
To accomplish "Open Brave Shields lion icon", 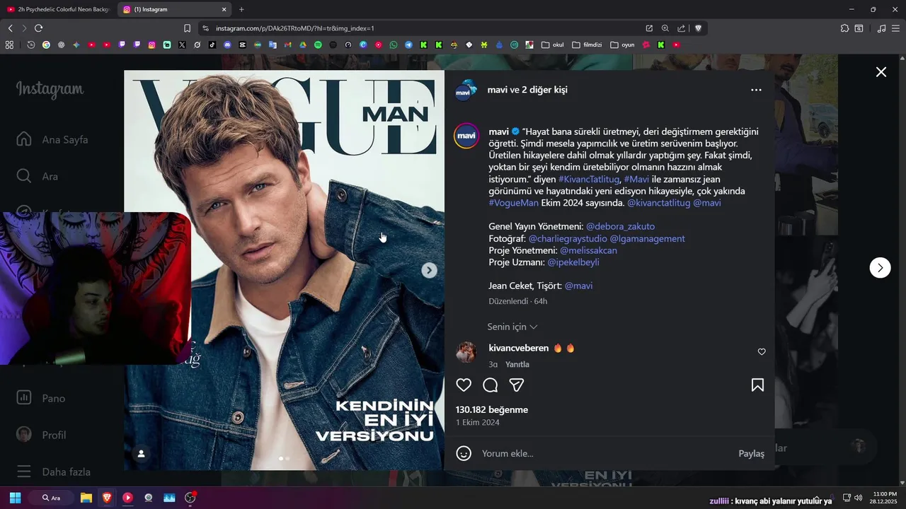I will (698, 28).
